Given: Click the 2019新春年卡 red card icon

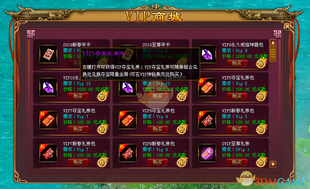Looking at the screenshot, I should click(48, 54).
